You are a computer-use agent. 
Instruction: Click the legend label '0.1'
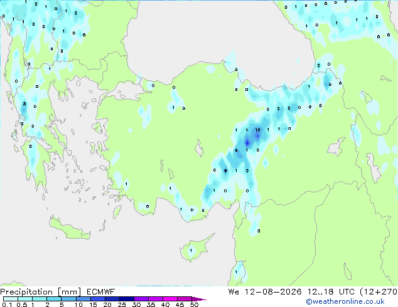[7, 304]
